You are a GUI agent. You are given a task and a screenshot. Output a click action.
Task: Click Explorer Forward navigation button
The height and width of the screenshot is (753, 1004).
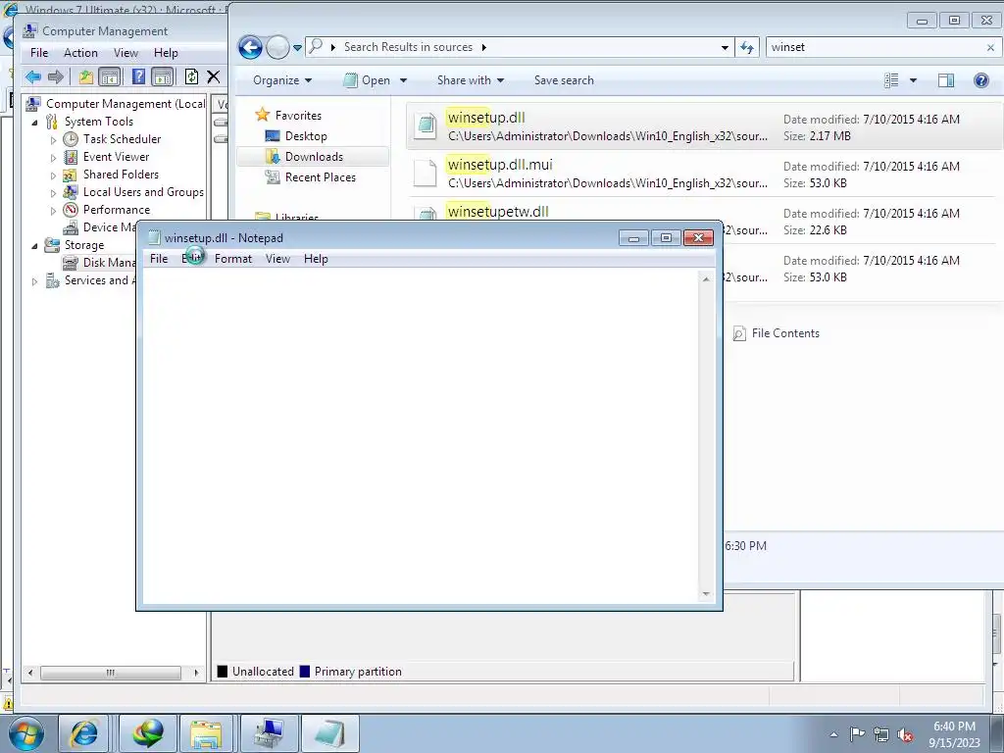point(277,47)
